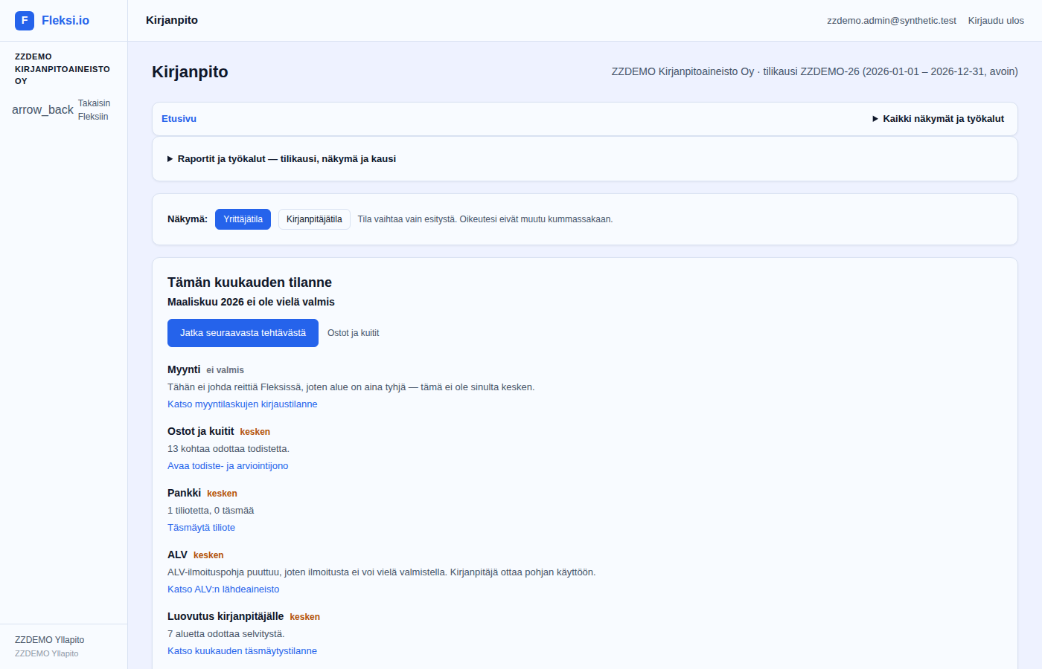Click 13 kohtaa odottaa todistetta text
Image resolution: width=1042 pixels, height=669 pixels.
[228, 449]
